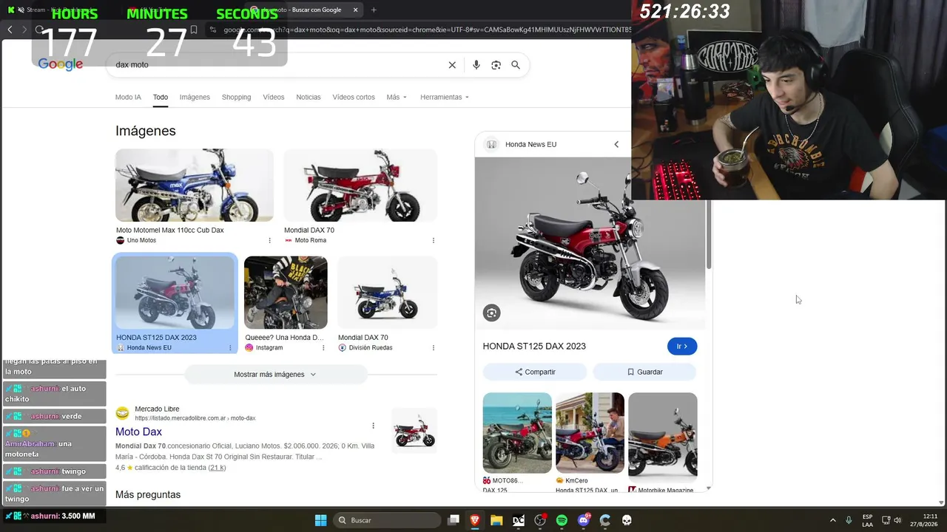This screenshot has width=947, height=532.
Task: Open options for Moto Motomel Max result
Action: click(269, 240)
